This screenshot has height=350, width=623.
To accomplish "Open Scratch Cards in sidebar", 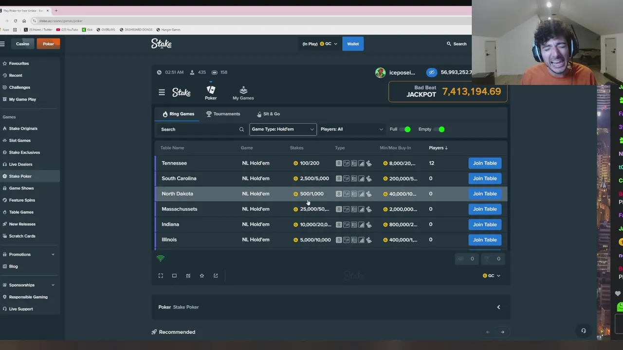I will click(x=30, y=236).
